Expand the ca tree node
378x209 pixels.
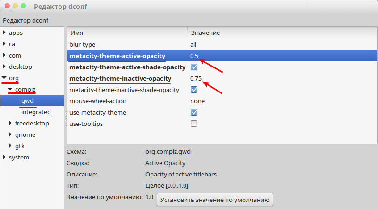[x=4, y=43]
